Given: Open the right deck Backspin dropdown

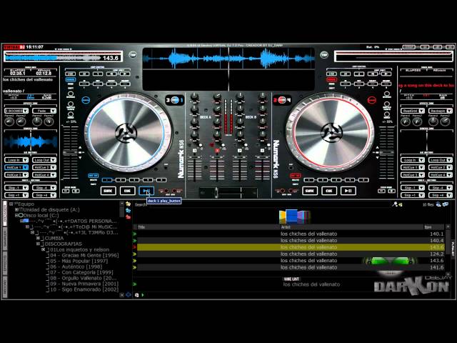Looking at the screenshot, I should pos(440,111).
